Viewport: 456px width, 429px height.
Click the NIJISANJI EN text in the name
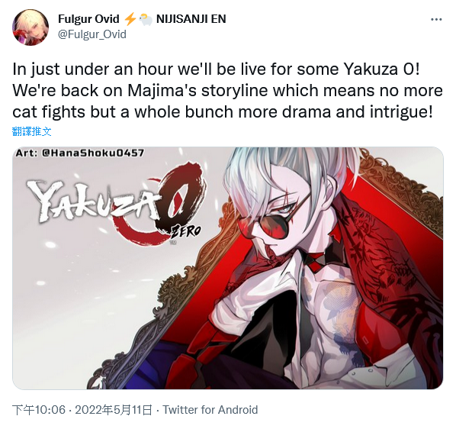pos(191,19)
